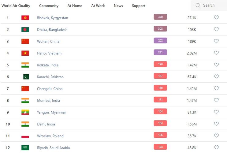The image size is (227, 153).
Task: Go to the News section
Action: [118, 6]
